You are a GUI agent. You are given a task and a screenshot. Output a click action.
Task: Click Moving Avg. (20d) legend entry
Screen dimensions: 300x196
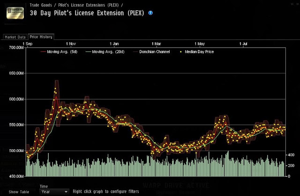pyautogui.click(x=105, y=52)
